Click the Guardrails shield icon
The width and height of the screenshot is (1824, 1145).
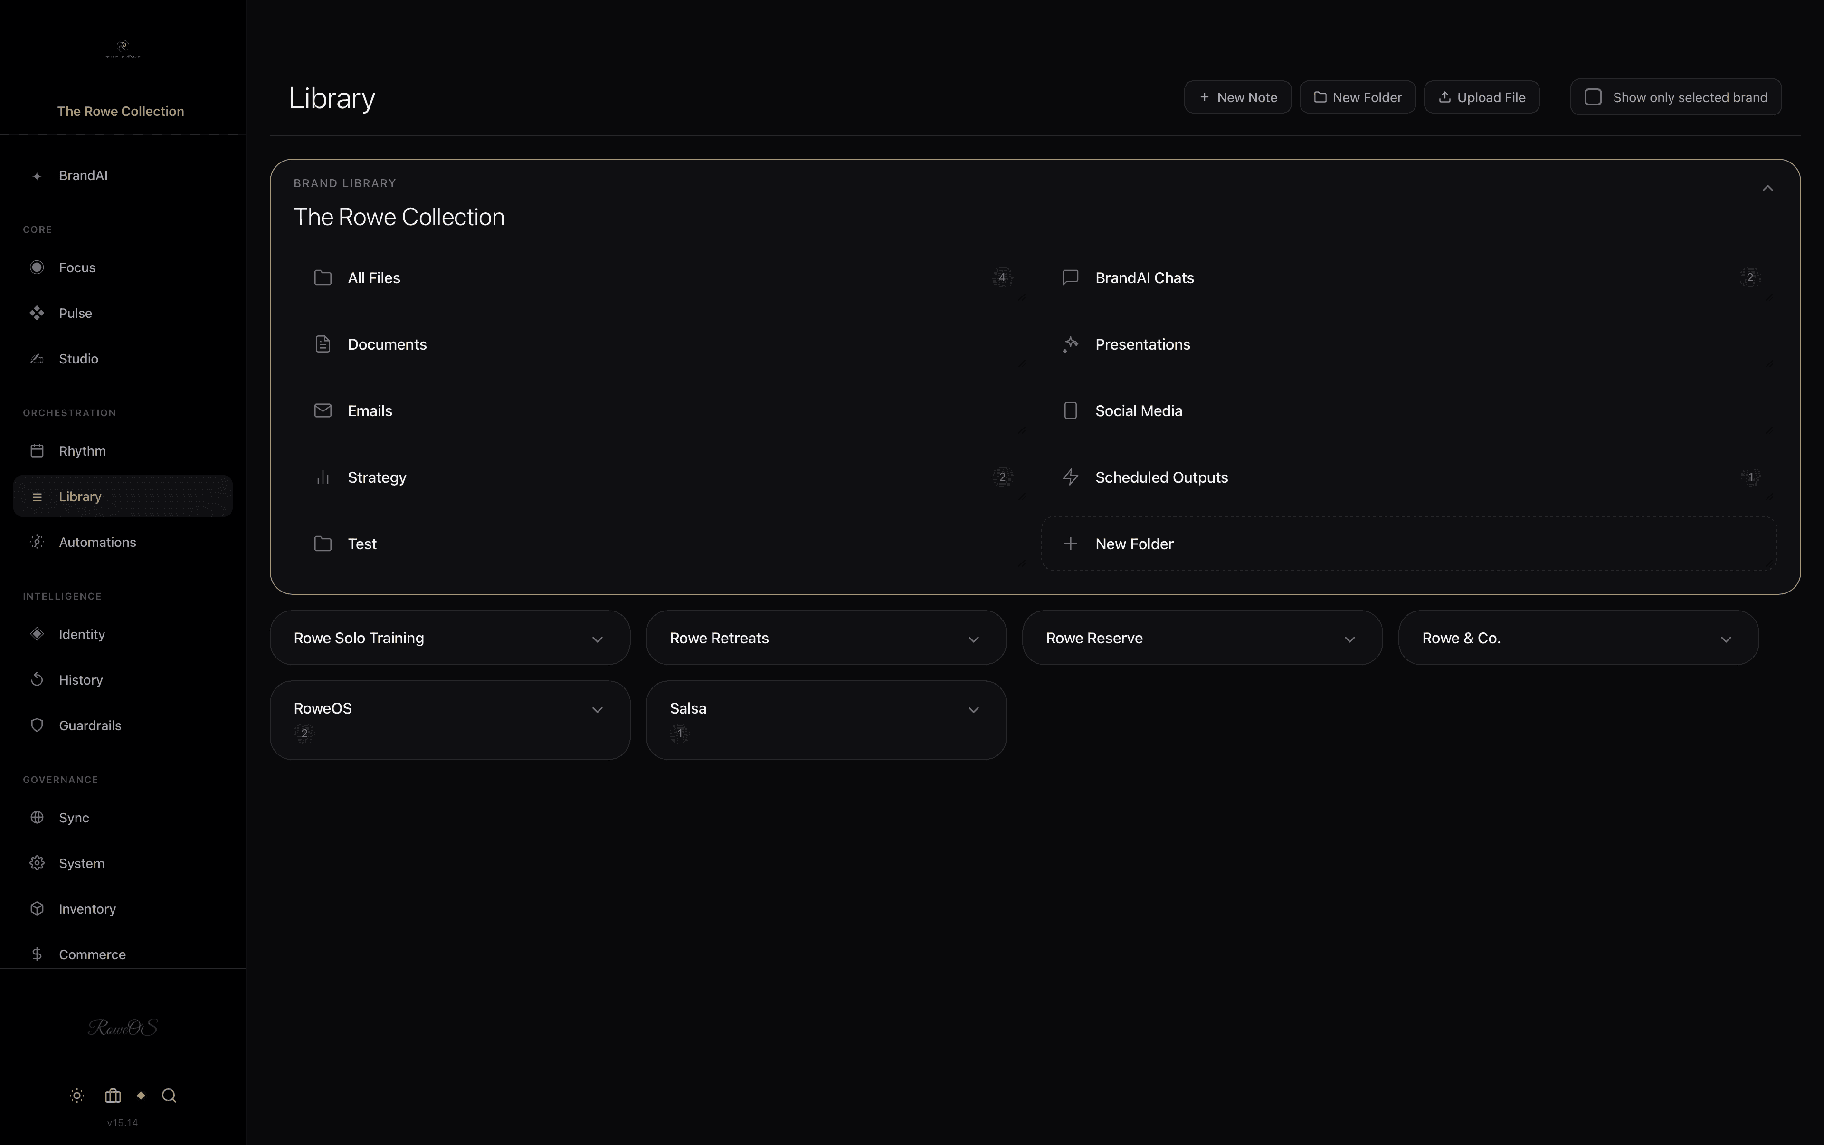pos(37,725)
